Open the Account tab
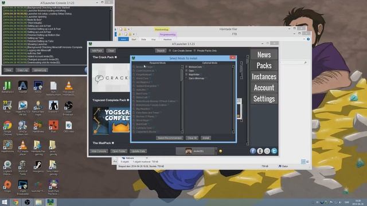Viewport: 367px width, 206px height. pyautogui.click(x=264, y=88)
